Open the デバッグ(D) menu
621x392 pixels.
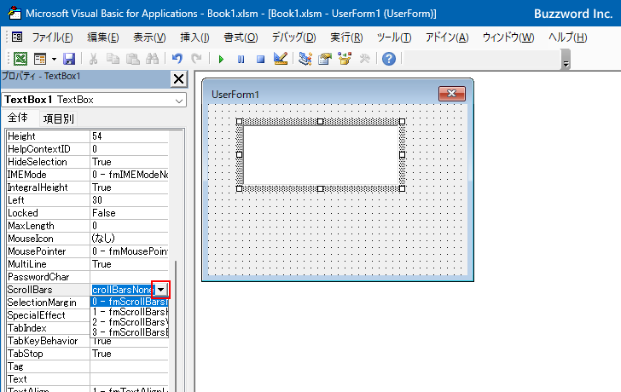point(293,37)
